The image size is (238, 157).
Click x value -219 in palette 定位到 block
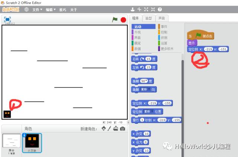(x=152, y=103)
